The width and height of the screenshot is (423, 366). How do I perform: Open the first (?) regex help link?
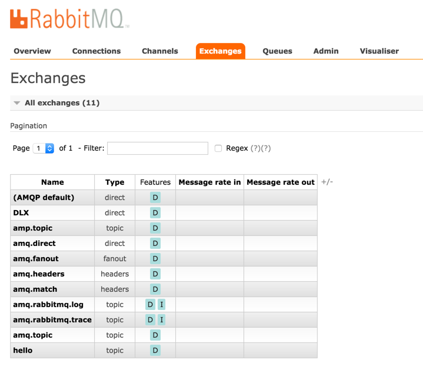coord(255,148)
